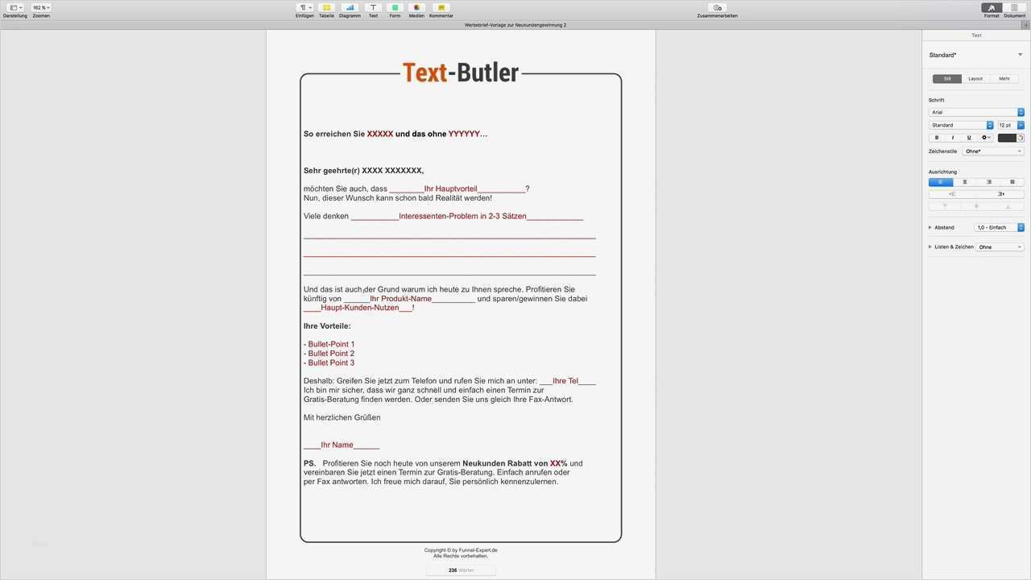The image size is (1031, 580).
Task: Switch to the Mehr tab
Action: point(1004,78)
